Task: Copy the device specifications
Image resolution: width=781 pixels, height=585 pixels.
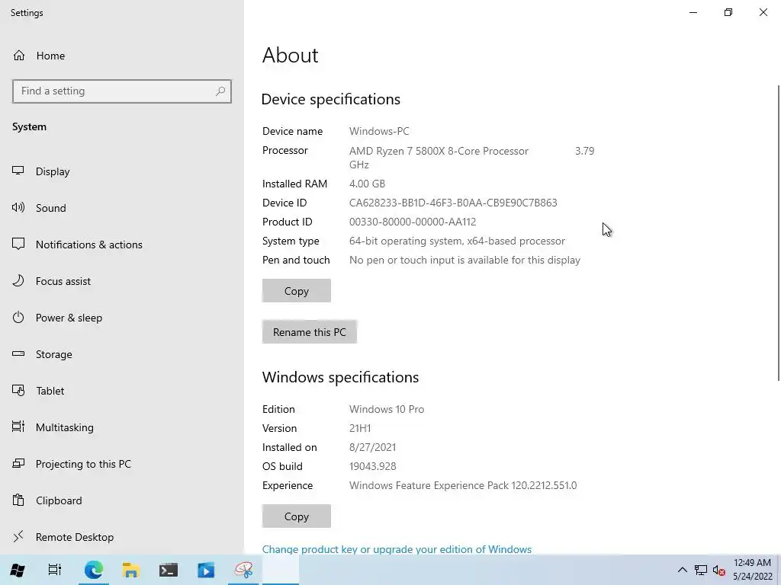Action: pyautogui.click(x=297, y=290)
